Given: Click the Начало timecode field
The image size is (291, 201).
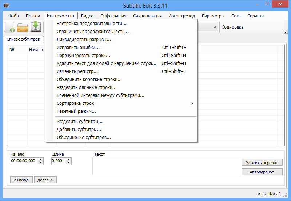Looking at the screenshot, I should pyautogui.click(x=24, y=161).
